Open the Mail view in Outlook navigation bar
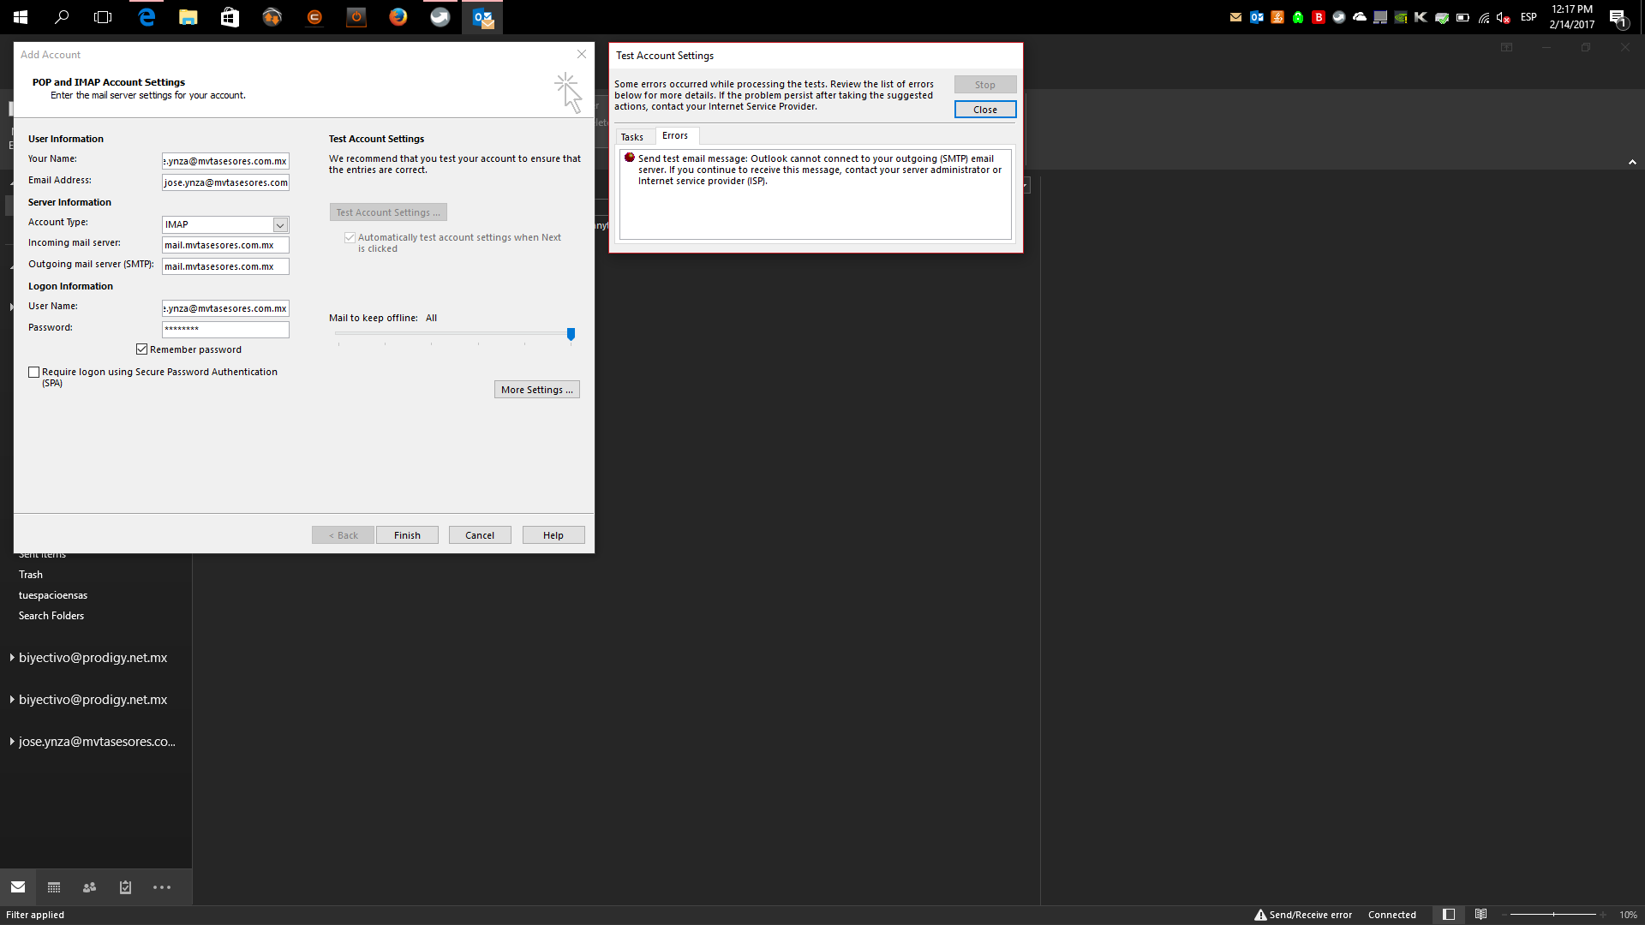Viewport: 1645px width, 925px height. click(x=18, y=887)
